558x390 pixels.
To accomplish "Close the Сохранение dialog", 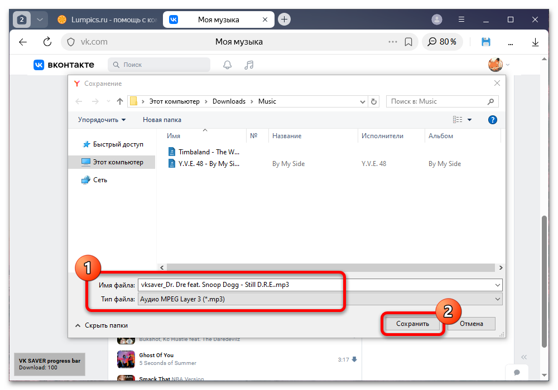I will click(497, 83).
